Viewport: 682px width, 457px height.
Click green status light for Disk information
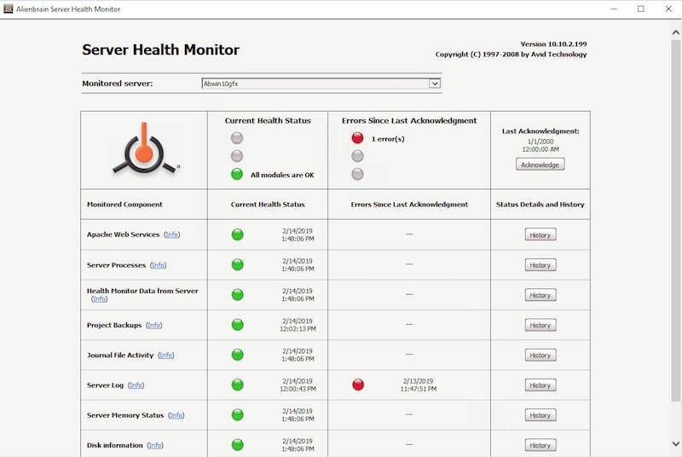[x=238, y=444]
